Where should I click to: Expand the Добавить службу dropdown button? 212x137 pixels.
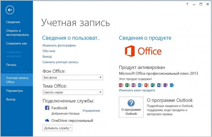pos(57,128)
